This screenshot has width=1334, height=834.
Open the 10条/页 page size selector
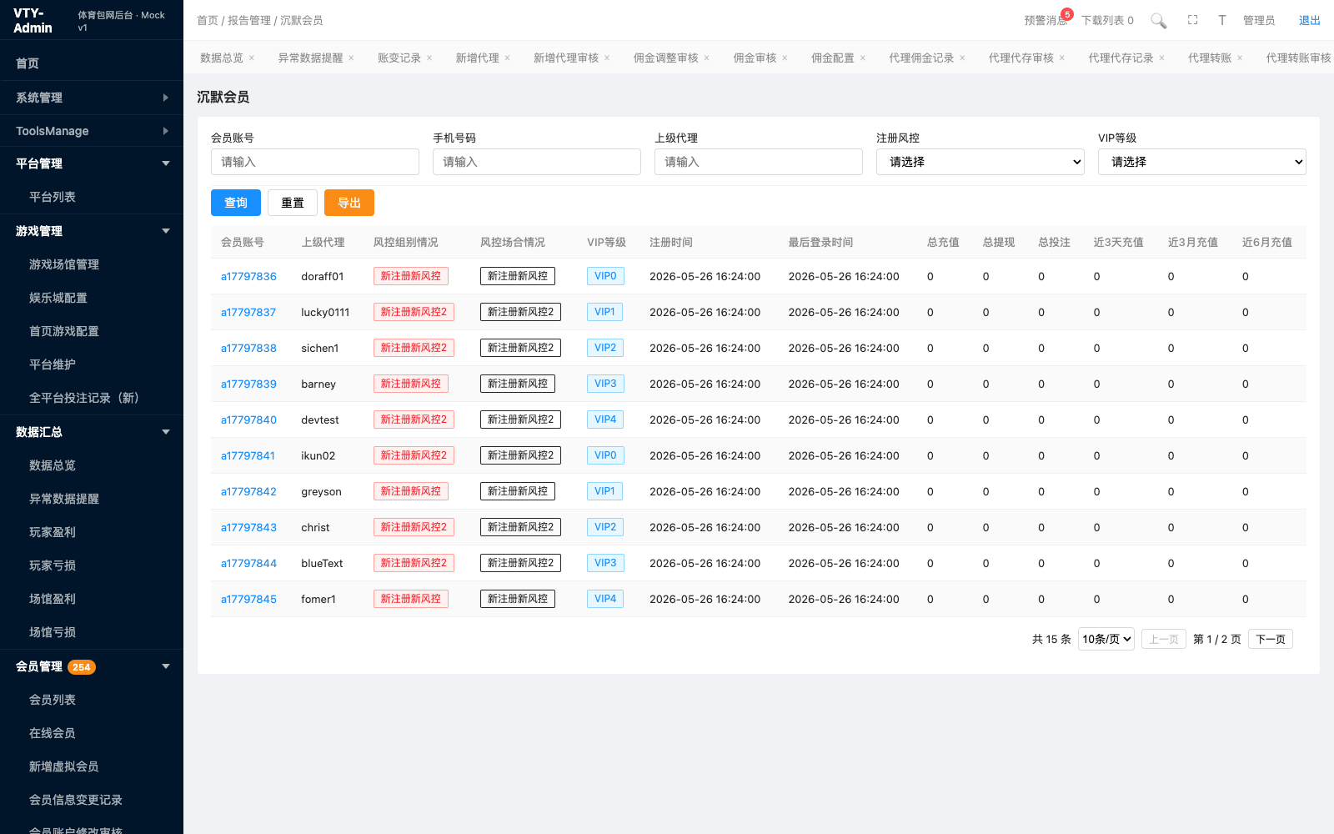tap(1106, 639)
